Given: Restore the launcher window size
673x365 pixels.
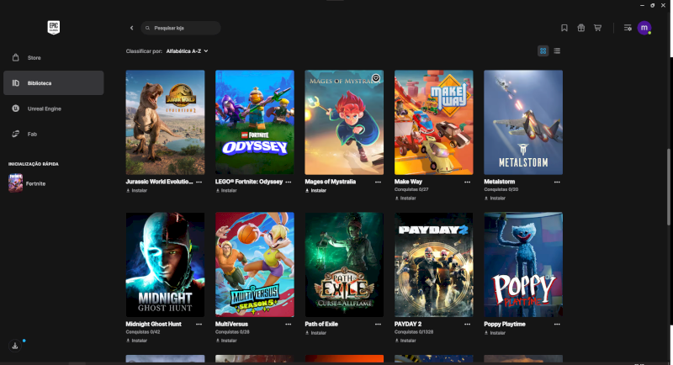Looking at the screenshot, I should click(653, 5).
